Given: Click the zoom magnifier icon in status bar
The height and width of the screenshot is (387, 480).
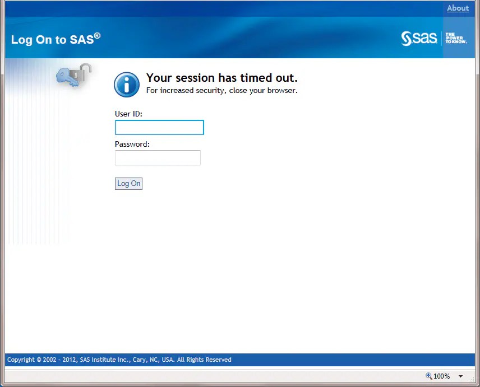Looking at the screenshot, I should click(428, 376).
